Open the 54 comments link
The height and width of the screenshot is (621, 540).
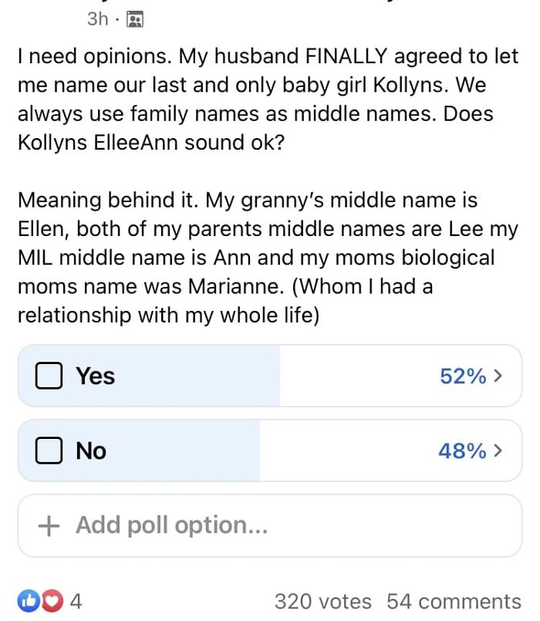click(x=454, y=602)
